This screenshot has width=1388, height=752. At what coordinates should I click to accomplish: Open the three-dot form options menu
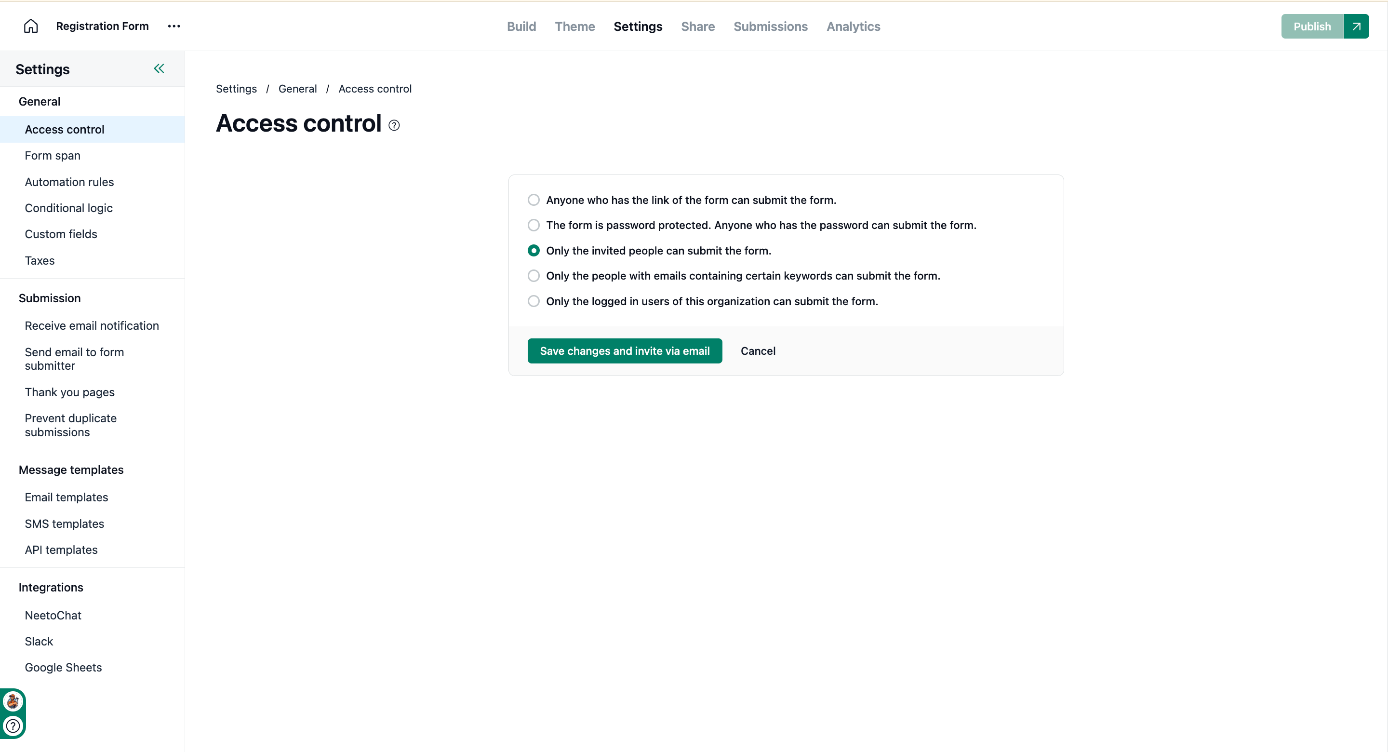tap(173, 26)
